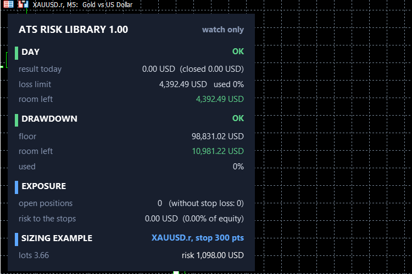Click the SIZING EXAMPLE header
412x274 pixels.
(x=57, y=238)
